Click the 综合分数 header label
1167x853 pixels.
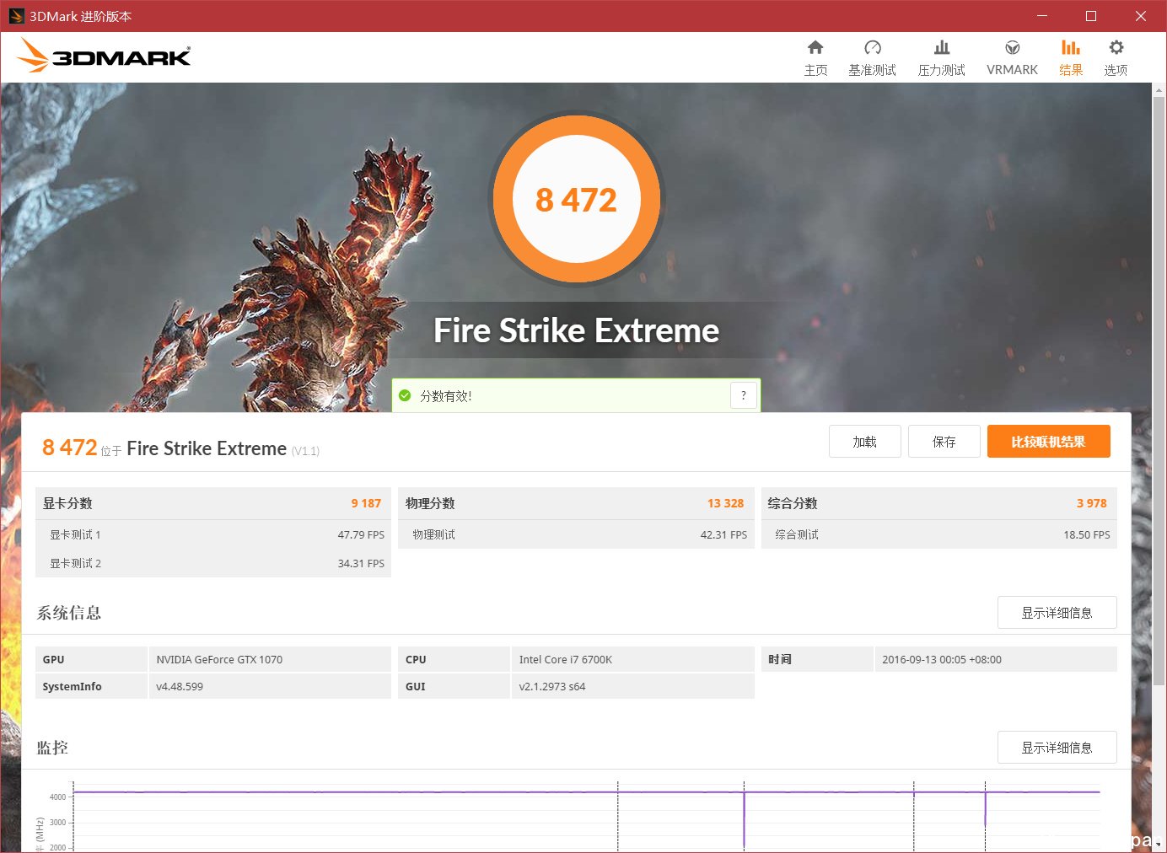click(x=793, y=503)
